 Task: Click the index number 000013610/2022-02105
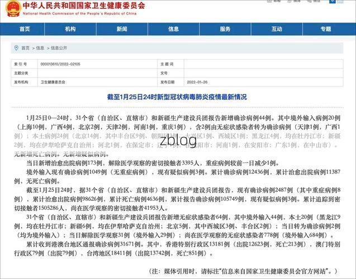pos(60,64)
